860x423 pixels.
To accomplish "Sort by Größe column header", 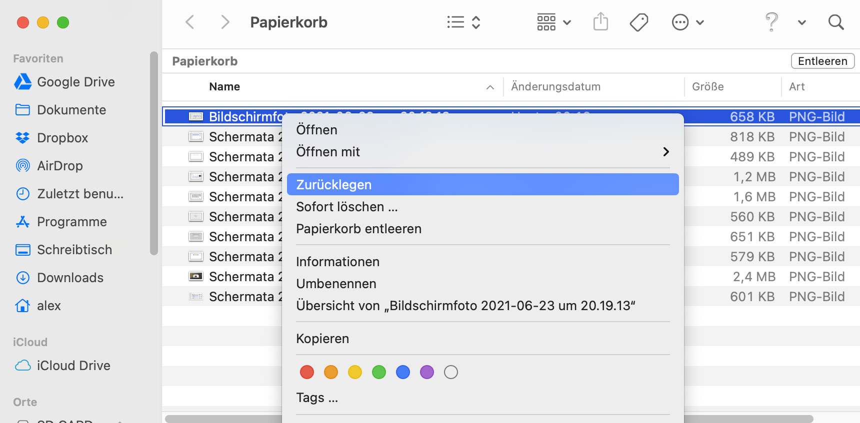I will tap(707, 87).
